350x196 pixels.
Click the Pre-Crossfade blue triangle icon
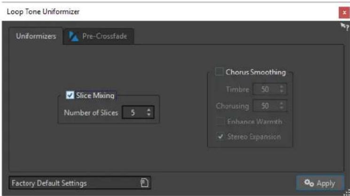(73, 36)
